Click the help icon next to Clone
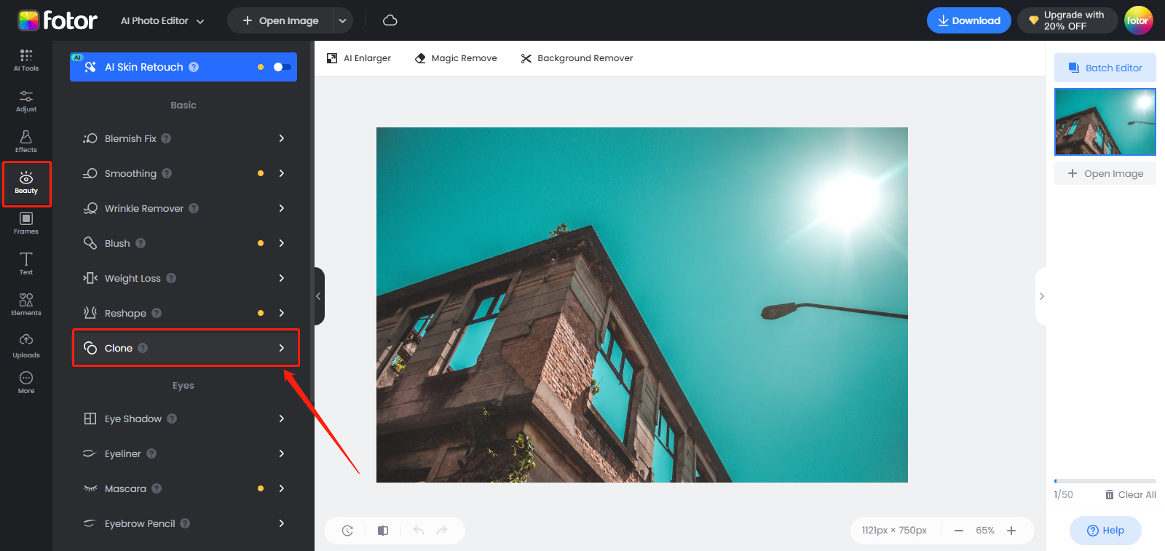Viewport: 1165px width, 551px height. coord(143,348)
